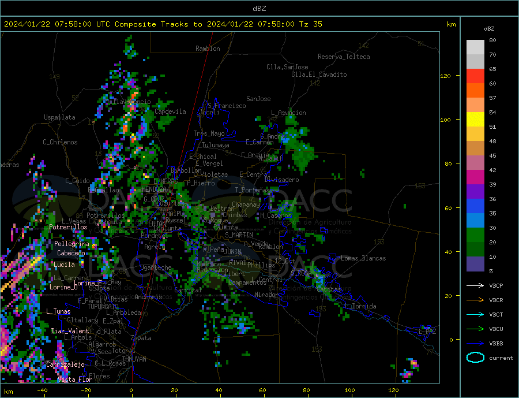Click the 'S_Francisco' map label
Viewport: 519px width, 398px height.
tap(227, 106)
